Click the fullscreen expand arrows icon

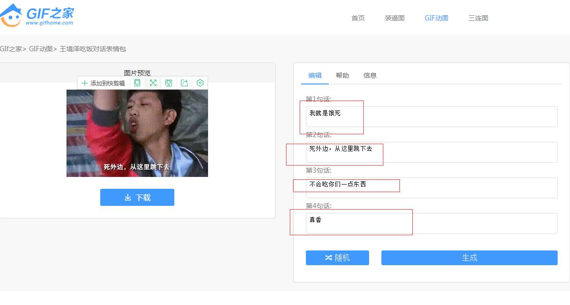(153, 83)
